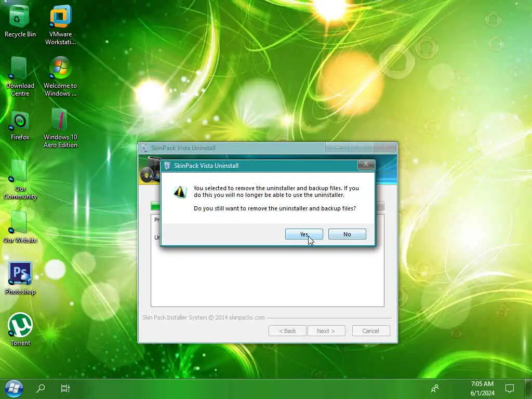The width and height of the screenshot is (532, 399).
Task: Click the warning icon in the dialog
Action: point(180,192)
